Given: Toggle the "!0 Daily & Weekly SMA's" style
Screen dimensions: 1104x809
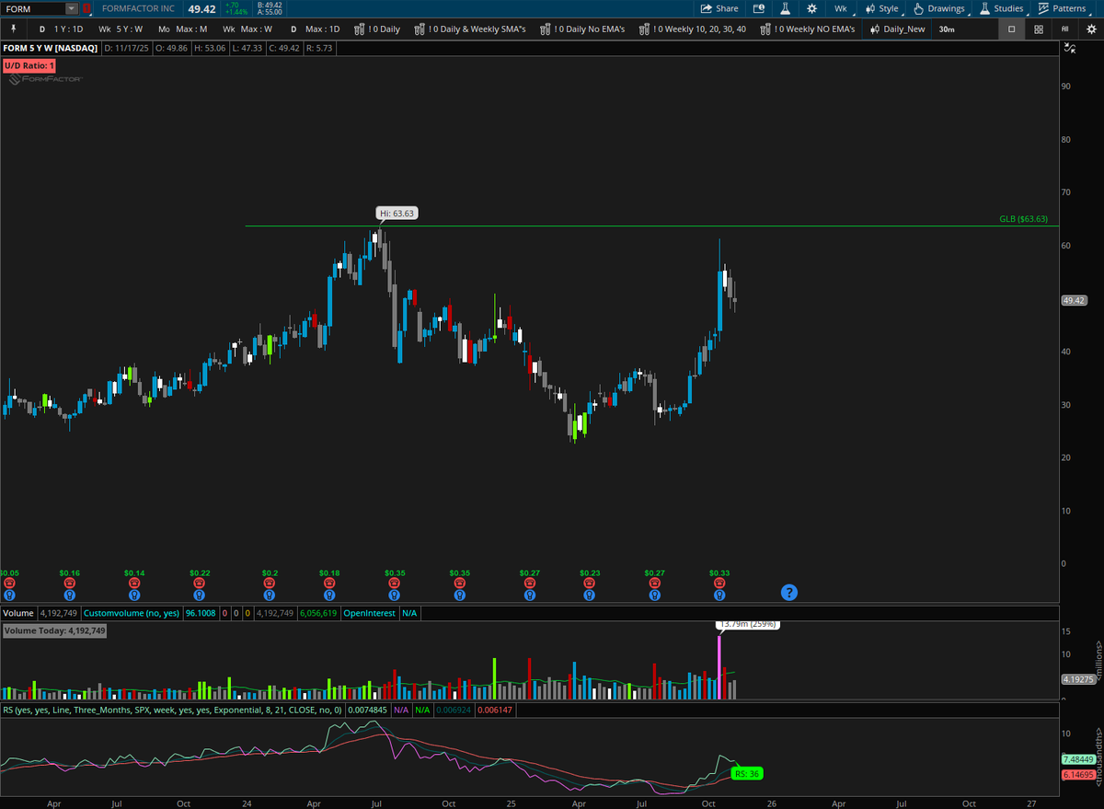Looking at the screenshot, I should (x=471, y=29).
